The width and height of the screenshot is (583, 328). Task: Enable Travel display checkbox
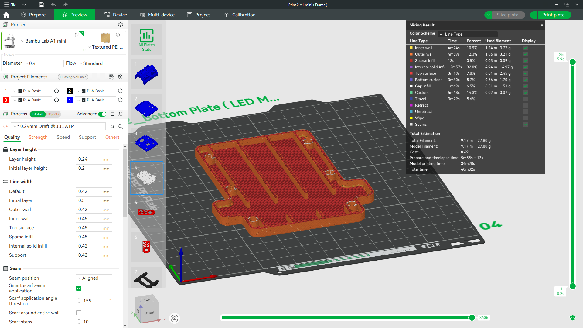pos(526,99)
